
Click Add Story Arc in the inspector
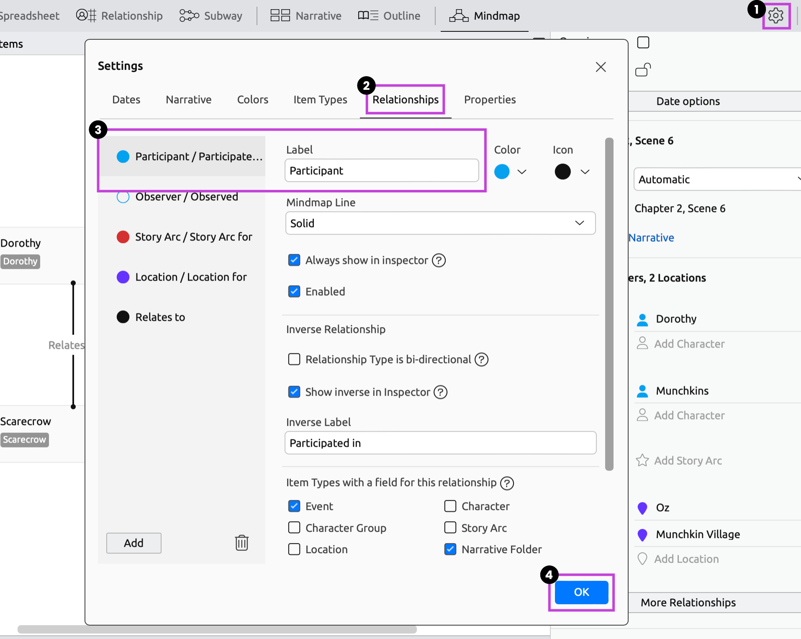(x=688, y=460)
